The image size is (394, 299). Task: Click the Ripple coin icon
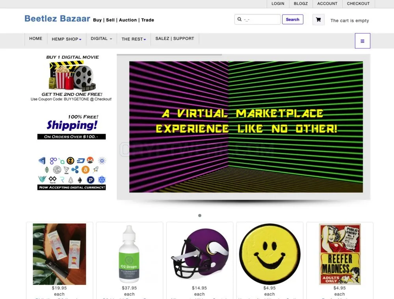(75, 170)
